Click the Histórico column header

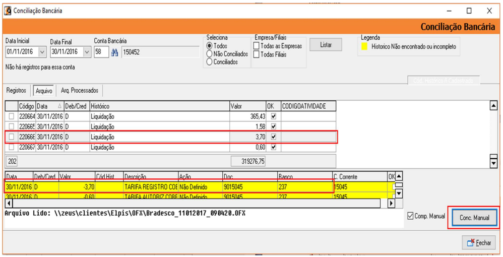pyautogui.click(x=159, y=106)
